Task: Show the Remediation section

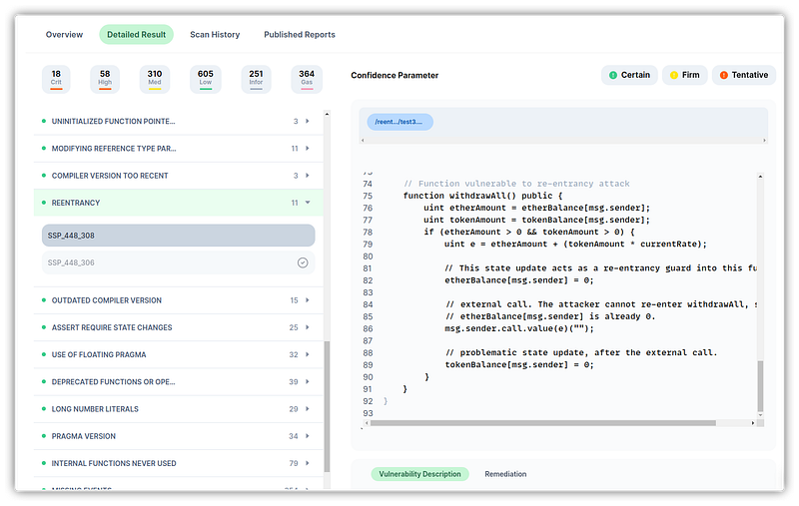Action: point(505,474)
